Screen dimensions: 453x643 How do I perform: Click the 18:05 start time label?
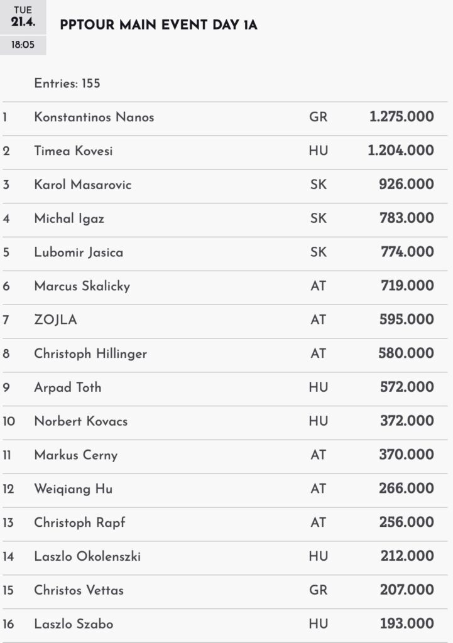[23, 45]
